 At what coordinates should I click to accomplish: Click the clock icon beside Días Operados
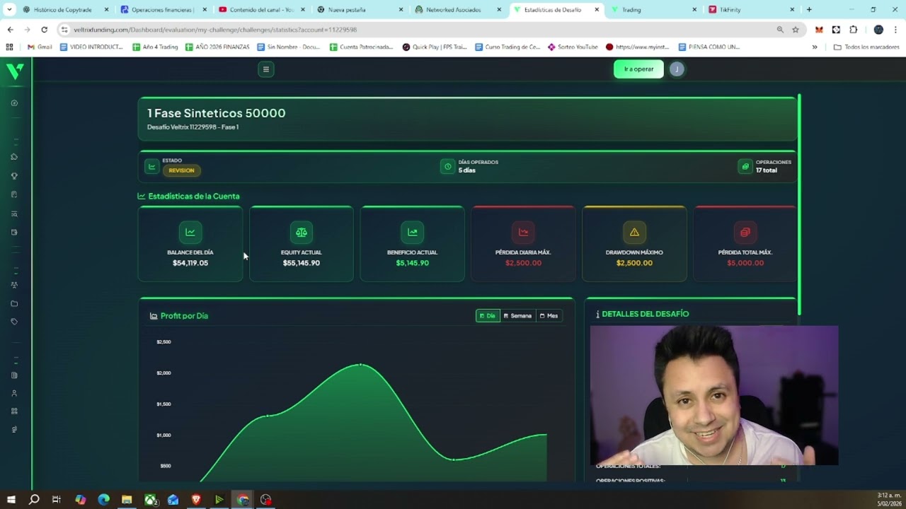tap(447, 166)
